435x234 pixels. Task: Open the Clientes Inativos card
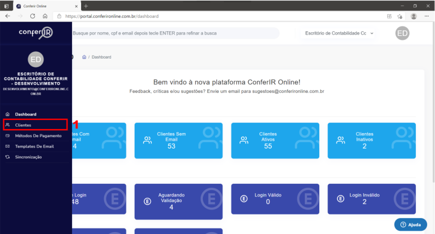click(371, 141)
